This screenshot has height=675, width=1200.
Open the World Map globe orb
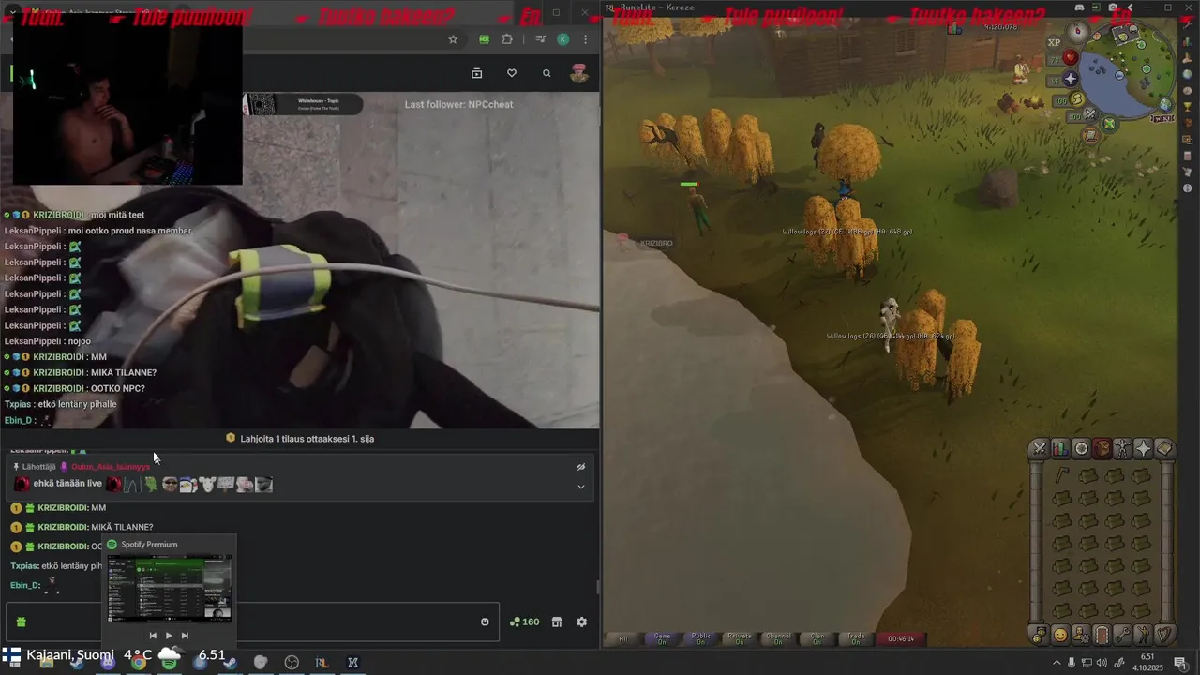pos(1165,105)
